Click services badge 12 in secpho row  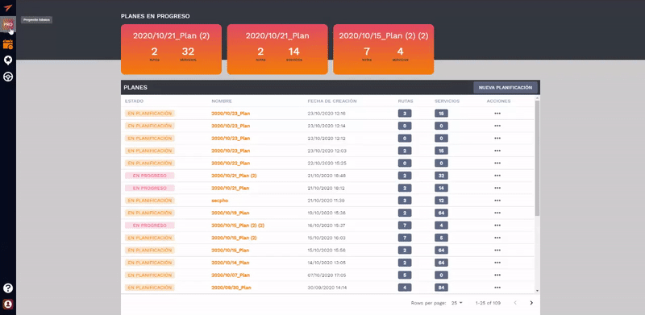point(441,201)
